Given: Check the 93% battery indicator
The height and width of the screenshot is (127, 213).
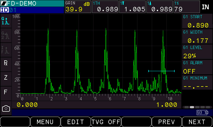Looking at the screenshot, I should [x=202, y=112].
